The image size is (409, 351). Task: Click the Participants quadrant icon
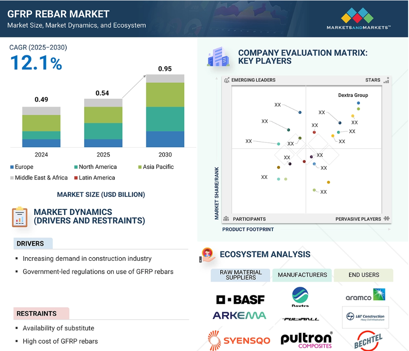(x=226, y=218)
